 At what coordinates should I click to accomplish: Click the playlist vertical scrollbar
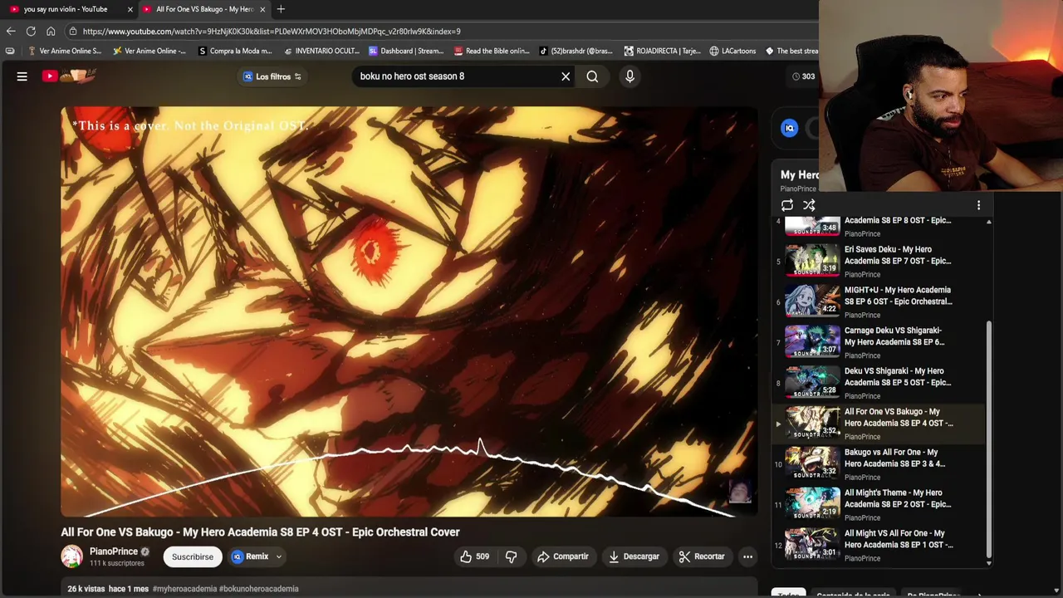[x=988, y=440]
